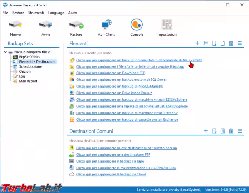
Task: Click the SQL Server backup icon
Action: [x=72, y=80]
